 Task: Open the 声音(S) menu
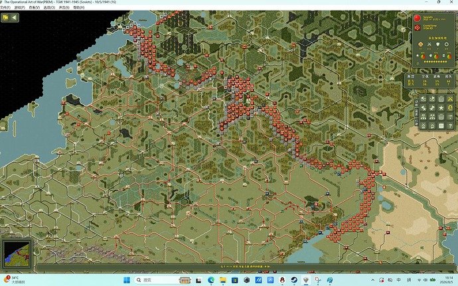coord(64,7)
